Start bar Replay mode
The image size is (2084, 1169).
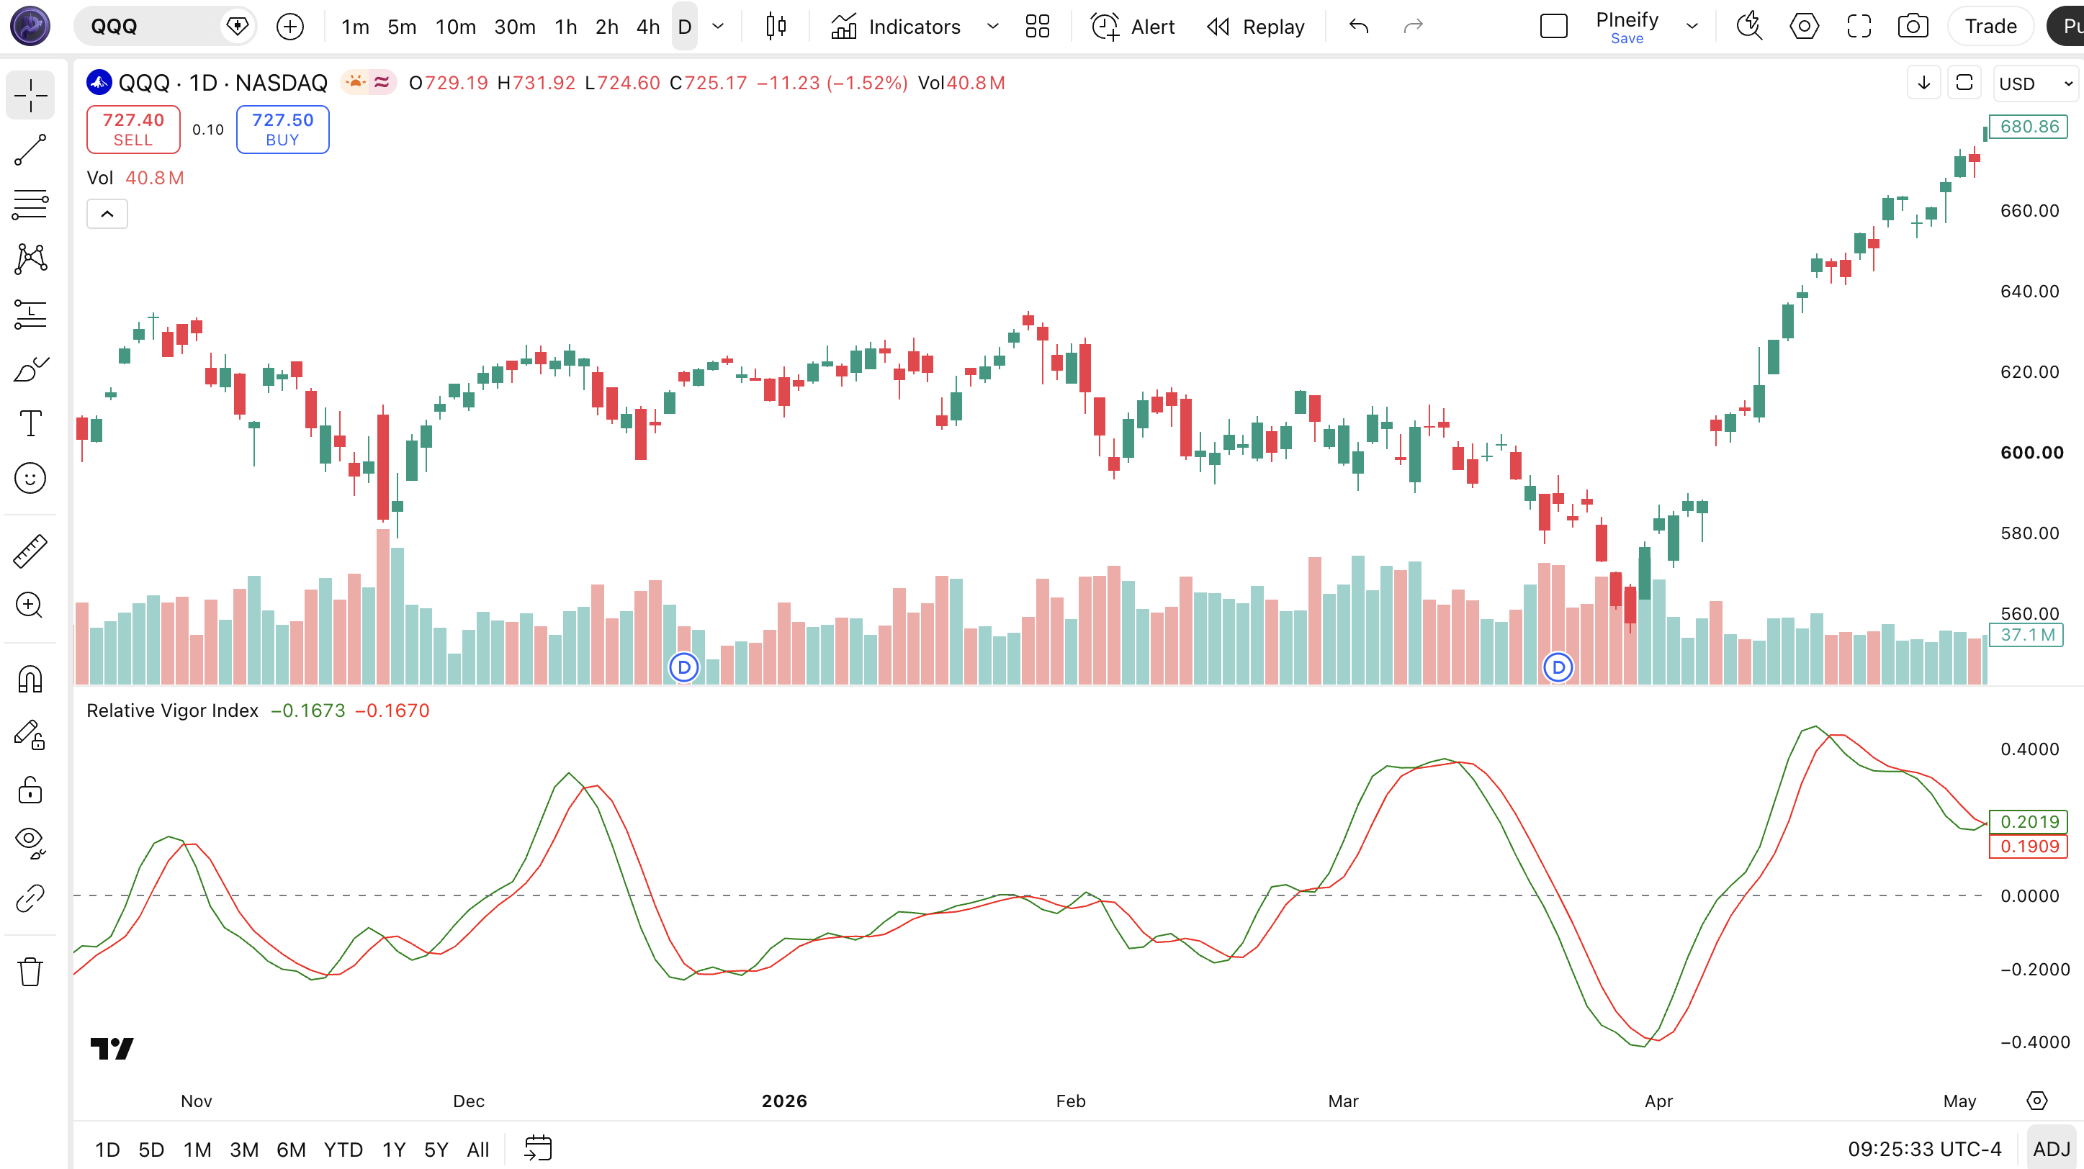1256,27
